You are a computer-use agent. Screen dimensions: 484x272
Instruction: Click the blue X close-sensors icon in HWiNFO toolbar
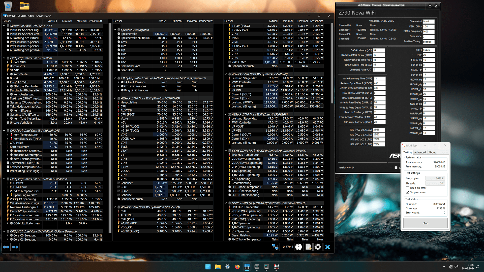tap(327, 247)
